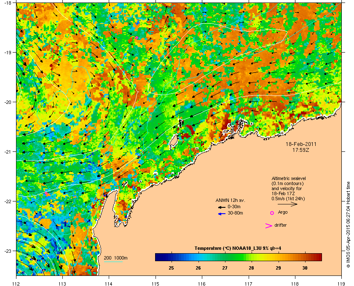Click the time label 17:59Z
This screenshot has width=354, height=286.
[301, 150]
